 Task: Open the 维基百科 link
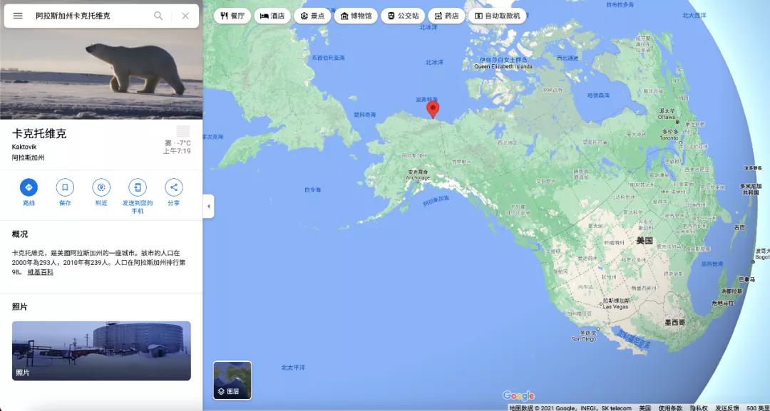click(40, 272)
